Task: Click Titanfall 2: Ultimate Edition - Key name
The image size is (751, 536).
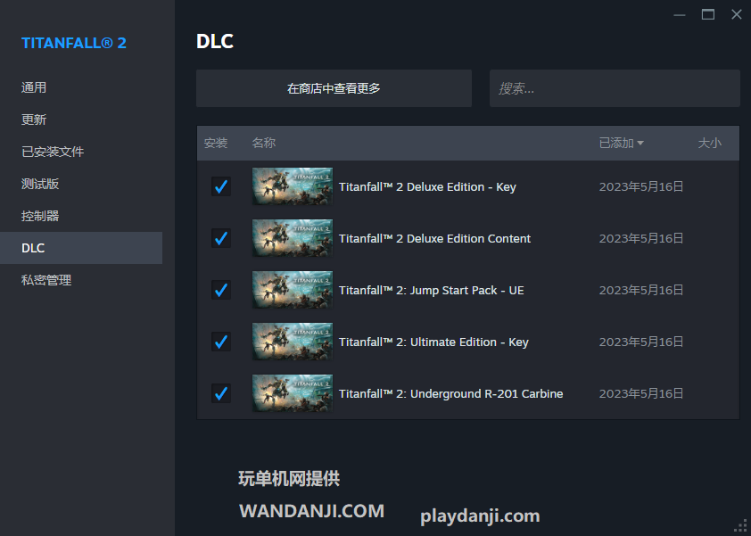Action: coord(433,342)
